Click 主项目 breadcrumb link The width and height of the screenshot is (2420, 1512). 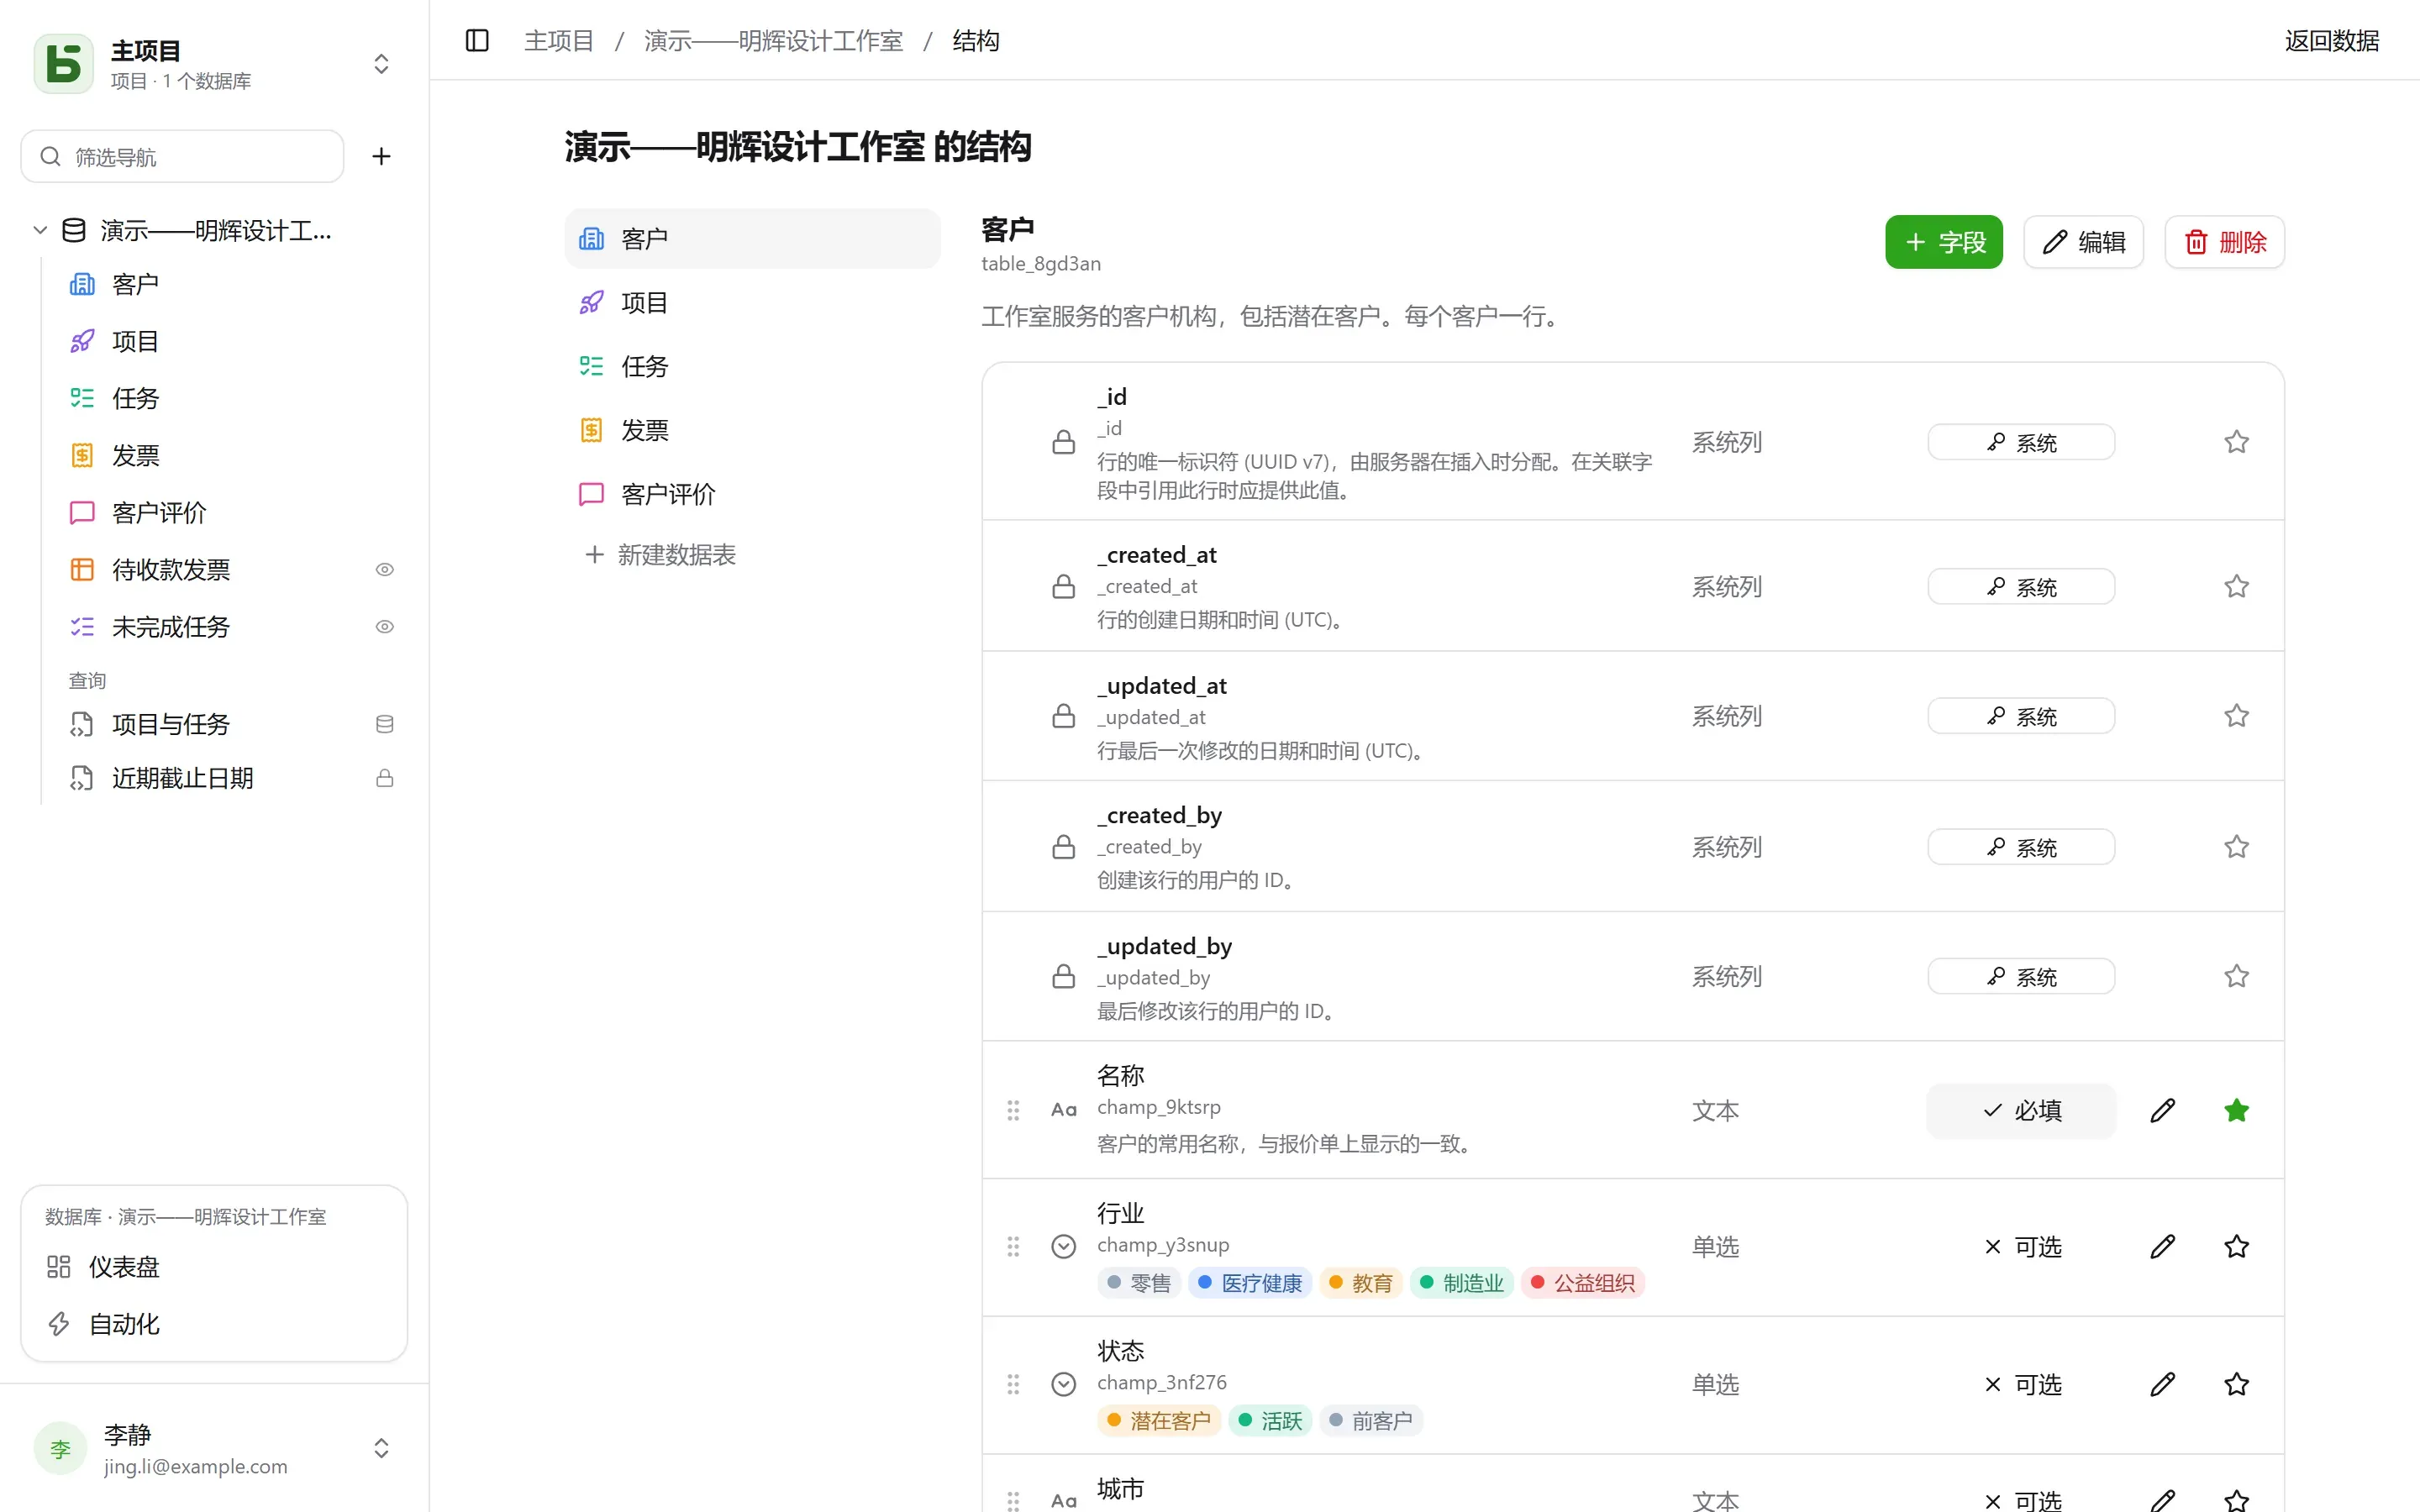tap(559, 41)
